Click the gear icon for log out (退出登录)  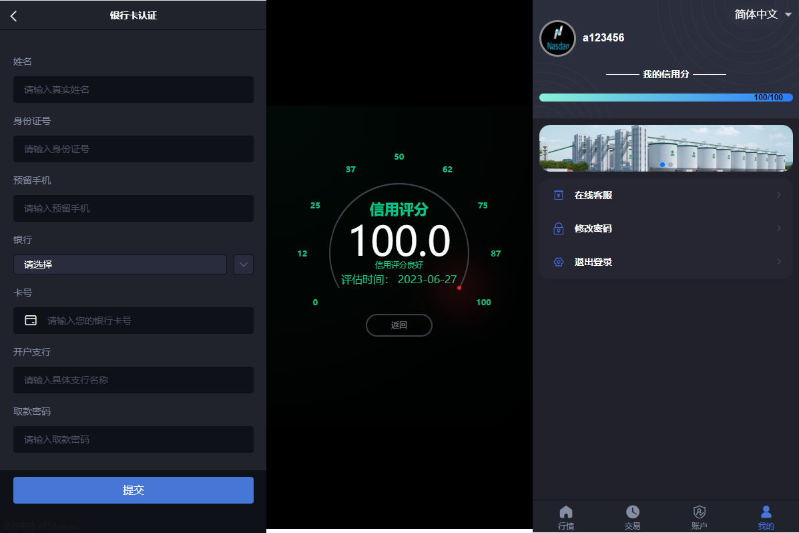559,262
